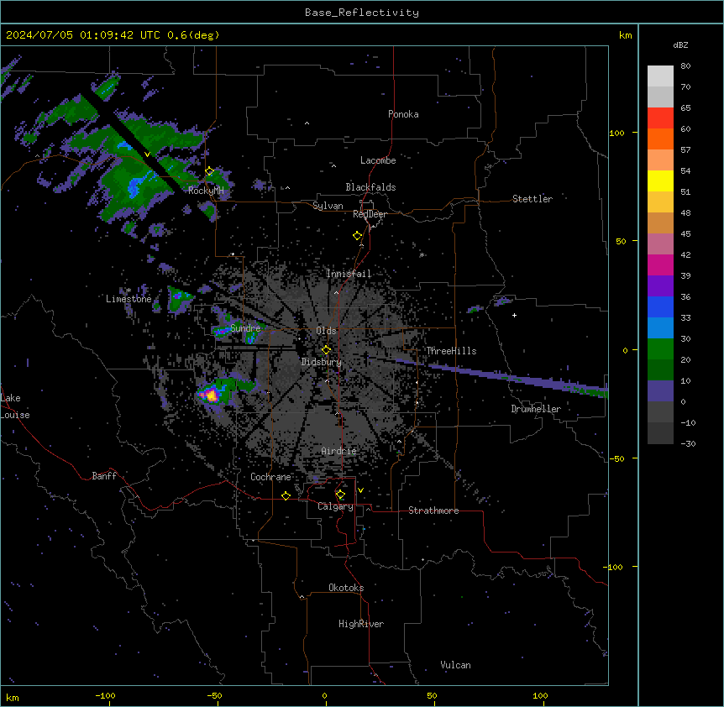Image resolution: width=724 pixels, height=707 pixels.
Task: Click the Airdrie label
Action: [339, 451]
